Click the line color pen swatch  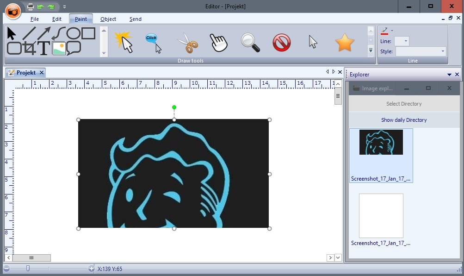[x=384, y=31]
